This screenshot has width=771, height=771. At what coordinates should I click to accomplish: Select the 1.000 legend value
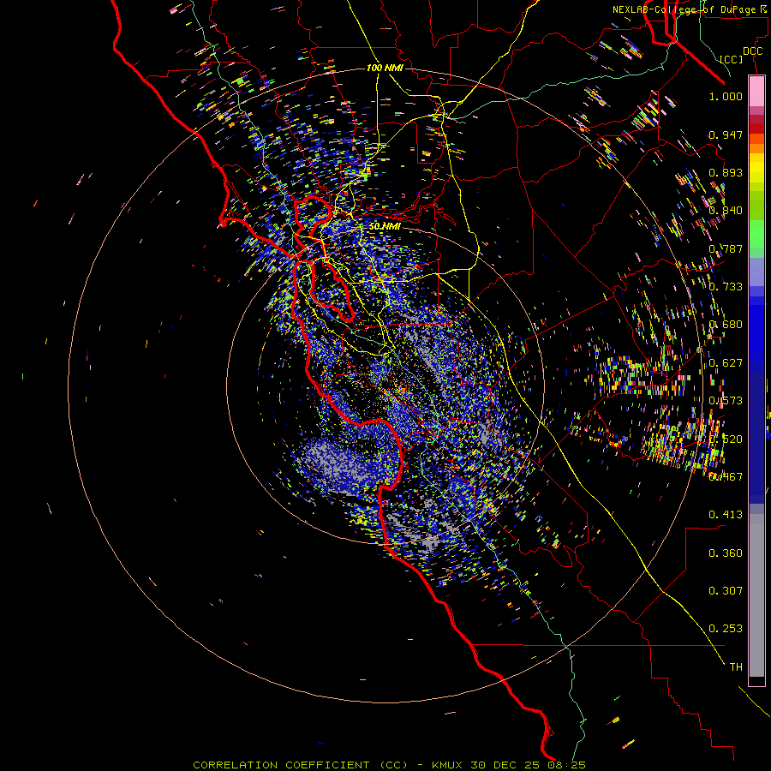[726, 96]
